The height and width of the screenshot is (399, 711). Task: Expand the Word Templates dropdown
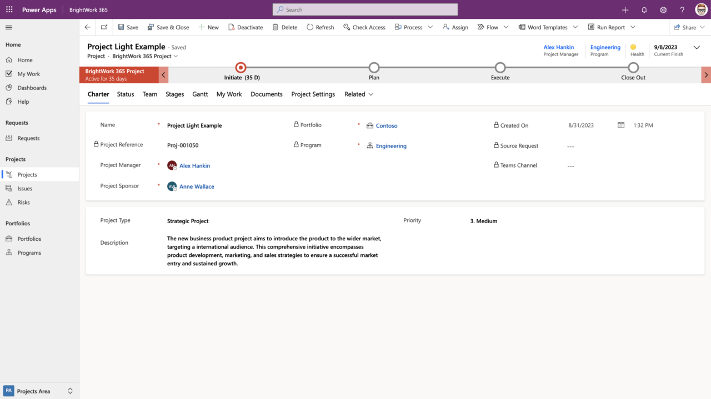(x=575, y=27)
